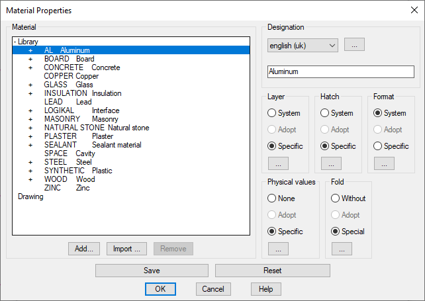Click the Add... button

tap(84, 249)
